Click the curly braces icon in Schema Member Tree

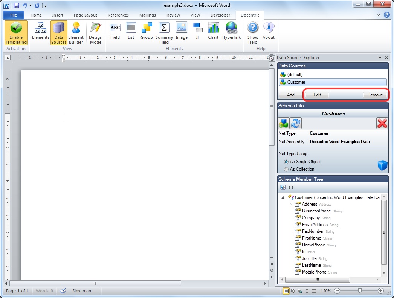(x=291, y=188)
